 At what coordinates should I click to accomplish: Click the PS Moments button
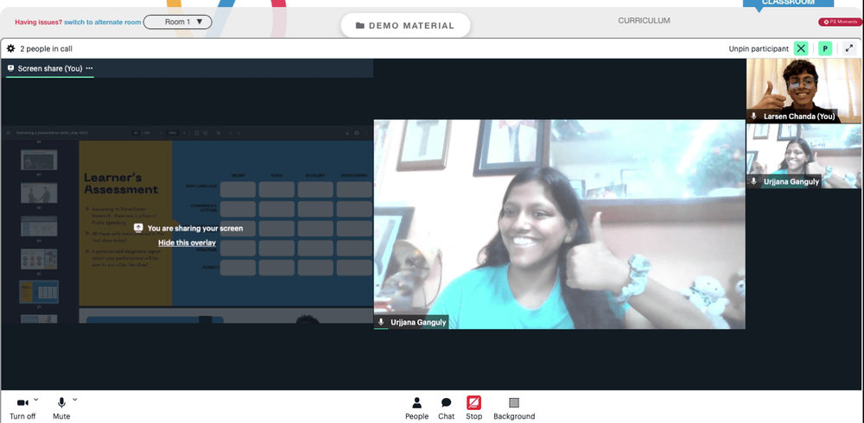click(840, 22)
